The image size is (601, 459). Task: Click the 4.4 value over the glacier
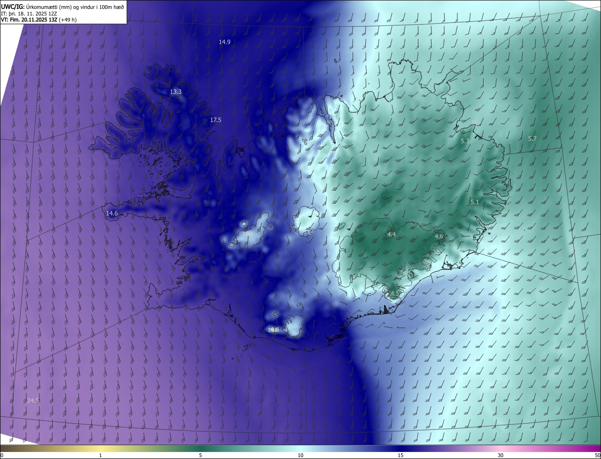[392, 234]
